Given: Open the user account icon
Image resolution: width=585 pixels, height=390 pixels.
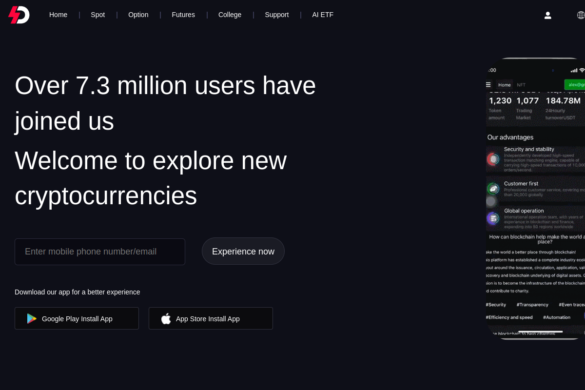Looking at the screenshot, I should pyautogui.click(x=548, y=15).
